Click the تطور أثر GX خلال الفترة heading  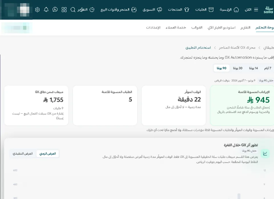pos(241,145)
